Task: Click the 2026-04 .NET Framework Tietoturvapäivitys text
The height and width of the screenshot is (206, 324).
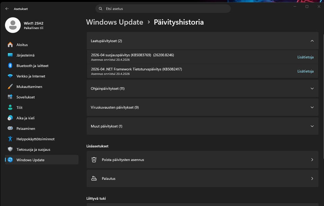Action: pyautogui.click(x=136, y=69)
